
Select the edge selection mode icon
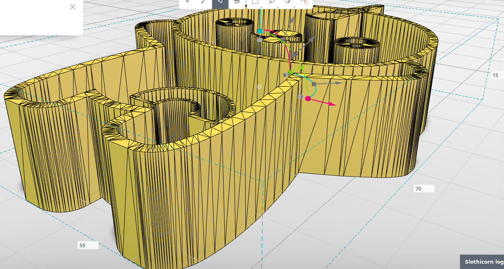click(203, 1)
